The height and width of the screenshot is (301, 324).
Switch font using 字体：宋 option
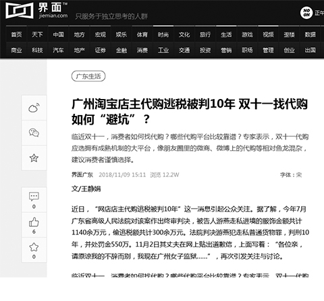click(291, 175)
